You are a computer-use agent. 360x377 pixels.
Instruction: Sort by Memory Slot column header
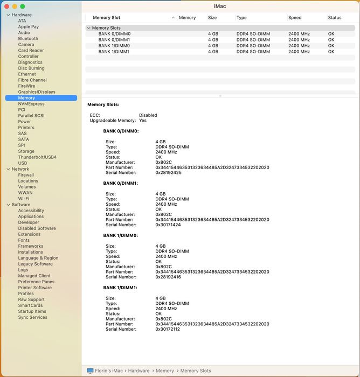click(x=106, y=18)
